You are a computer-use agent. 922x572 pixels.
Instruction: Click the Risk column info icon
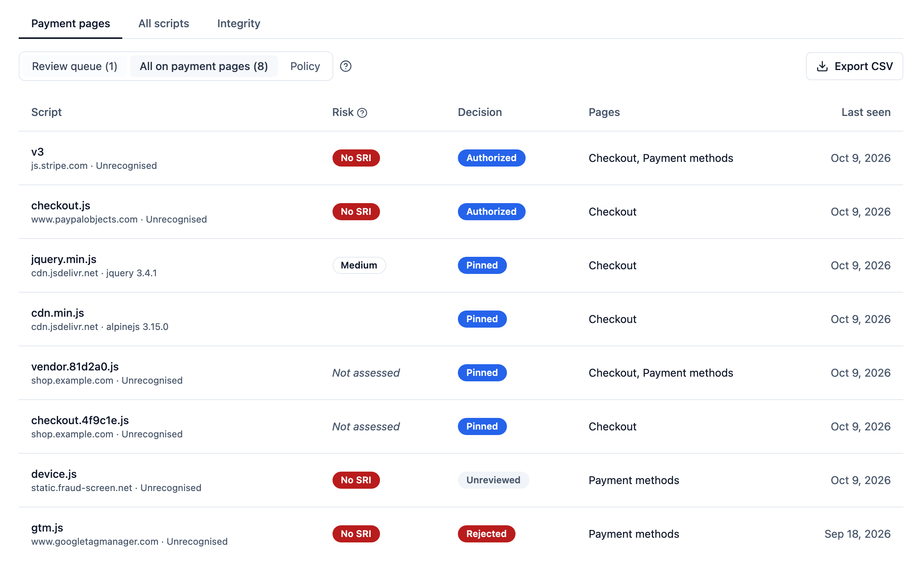point(362,113)
